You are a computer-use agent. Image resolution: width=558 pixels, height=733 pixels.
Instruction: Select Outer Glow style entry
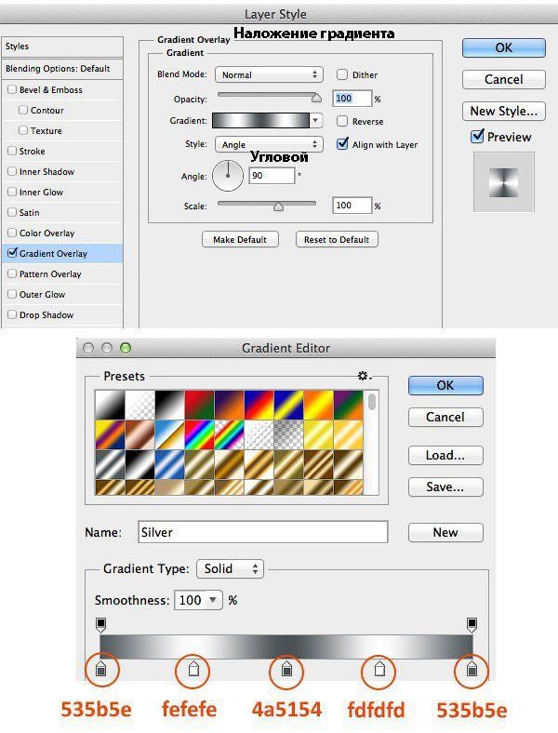(62, 295)
